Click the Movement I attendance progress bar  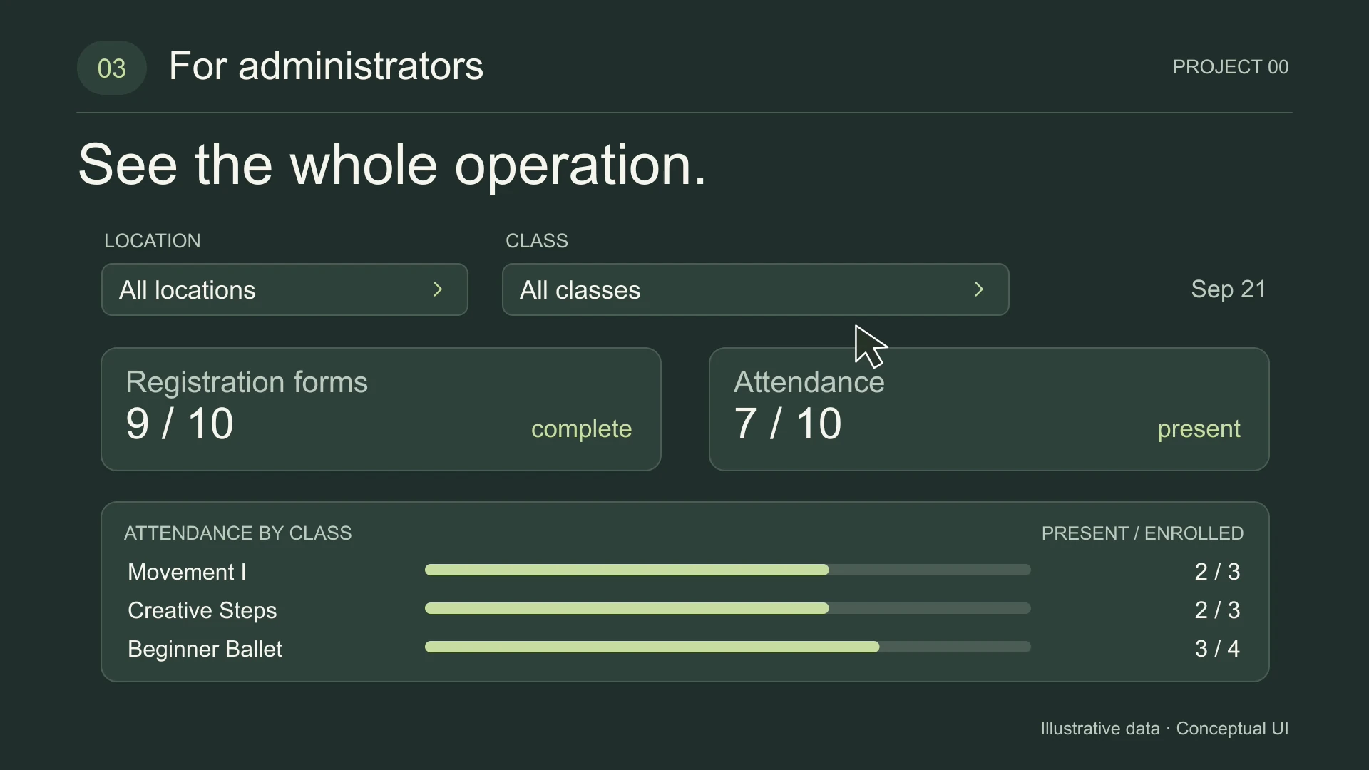(x=727, y=570)
